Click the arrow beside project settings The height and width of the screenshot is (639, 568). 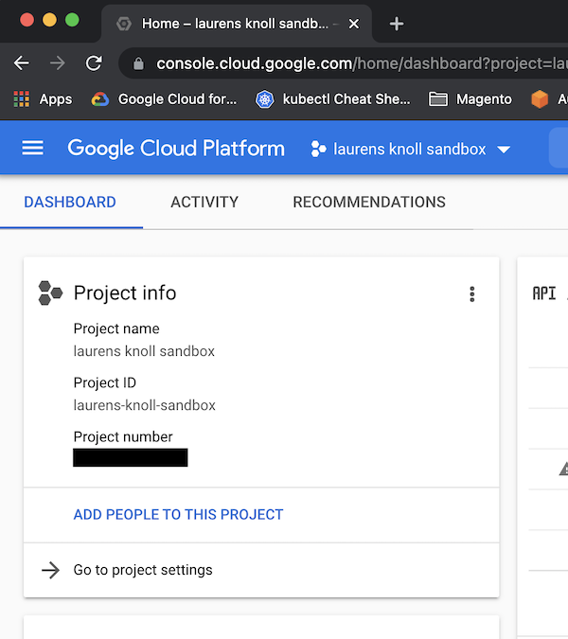pyautogui.click(x=51, y=570)
